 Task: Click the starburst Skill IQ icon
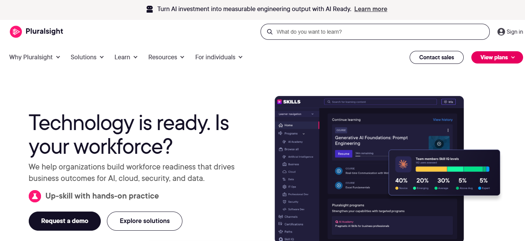click(403, 164)
